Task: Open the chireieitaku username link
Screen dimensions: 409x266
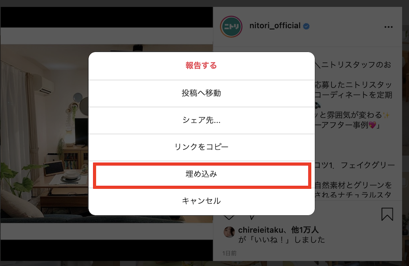Action: coord(260,230)
